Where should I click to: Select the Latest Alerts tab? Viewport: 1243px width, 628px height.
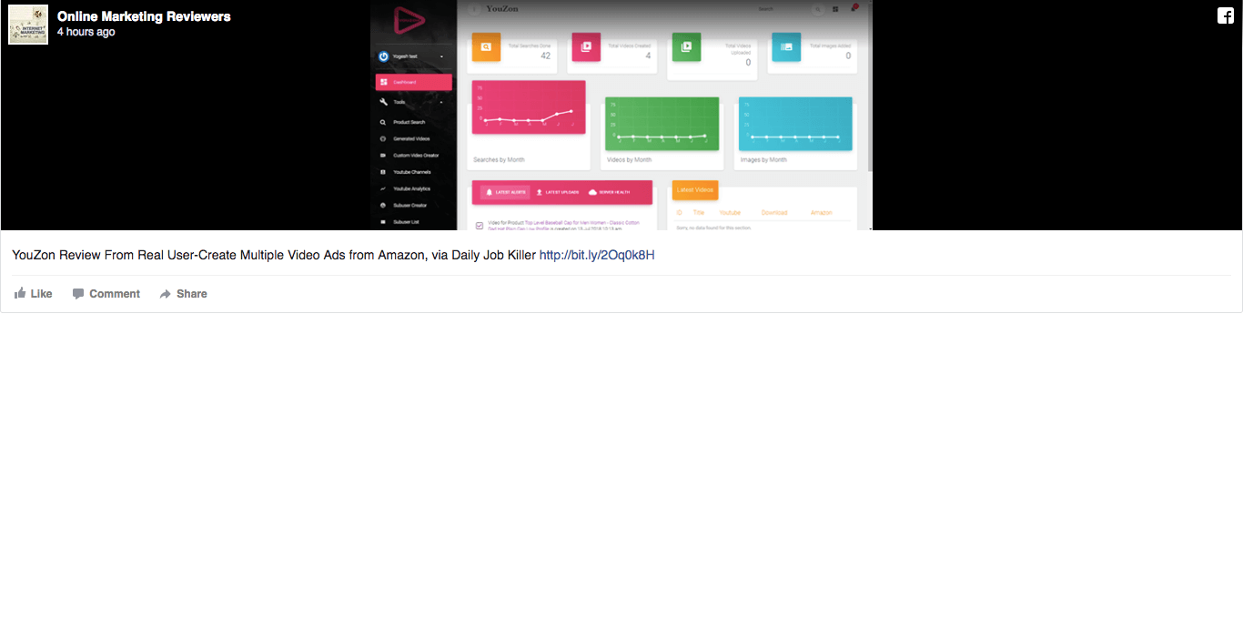tap(506, 193)
